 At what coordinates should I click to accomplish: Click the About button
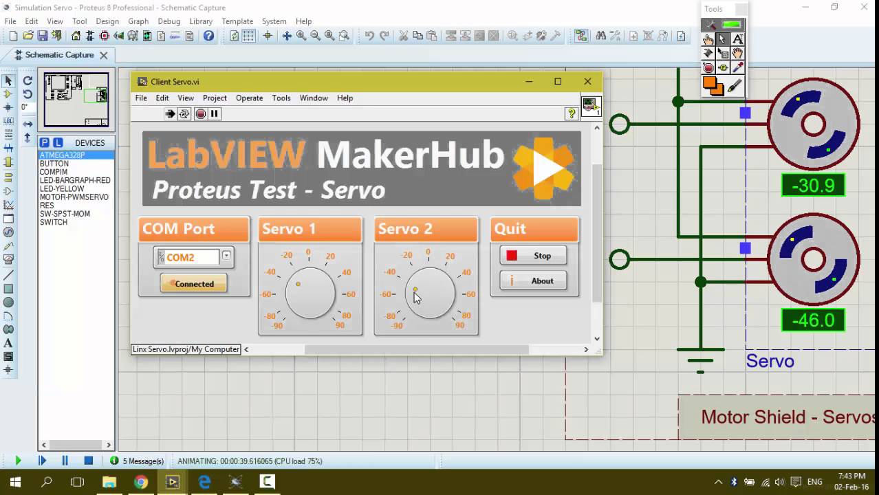coord(533,280)
